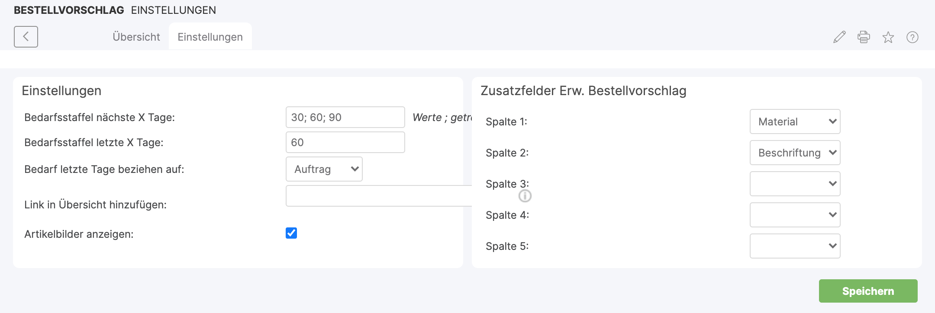
Task: Click the Bedarfsstaffel nächste X Tage field
Action: click(x=345, y=117)
